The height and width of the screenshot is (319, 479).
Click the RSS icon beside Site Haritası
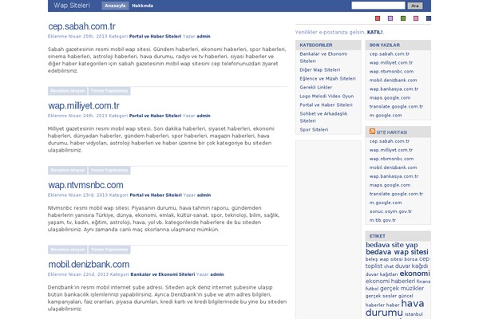point(372,132)
